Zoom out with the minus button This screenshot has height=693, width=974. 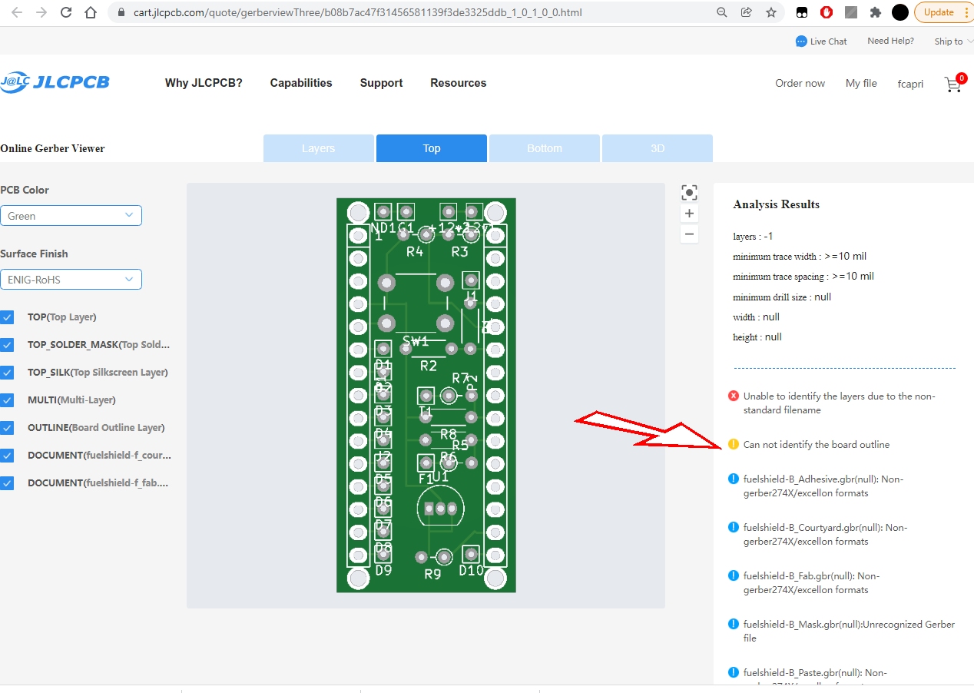coord(690,234)
